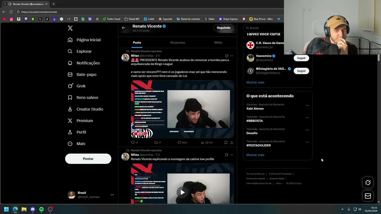Image resolution: width=381 pixels, height=214 pixels.
Task: Open Discord from the taskbar
Action: (33, 209)
